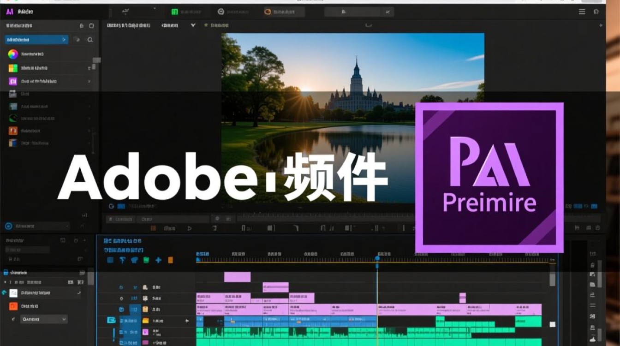
Task: Click the blue plus tool in the timeline toolbar
Action: click(x=158, y=260)
